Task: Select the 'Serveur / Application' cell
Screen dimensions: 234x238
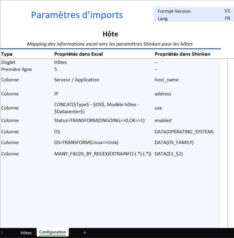Action: 77,80
